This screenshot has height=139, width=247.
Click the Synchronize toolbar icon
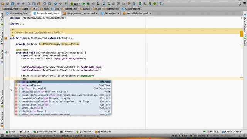click(12, 3)
